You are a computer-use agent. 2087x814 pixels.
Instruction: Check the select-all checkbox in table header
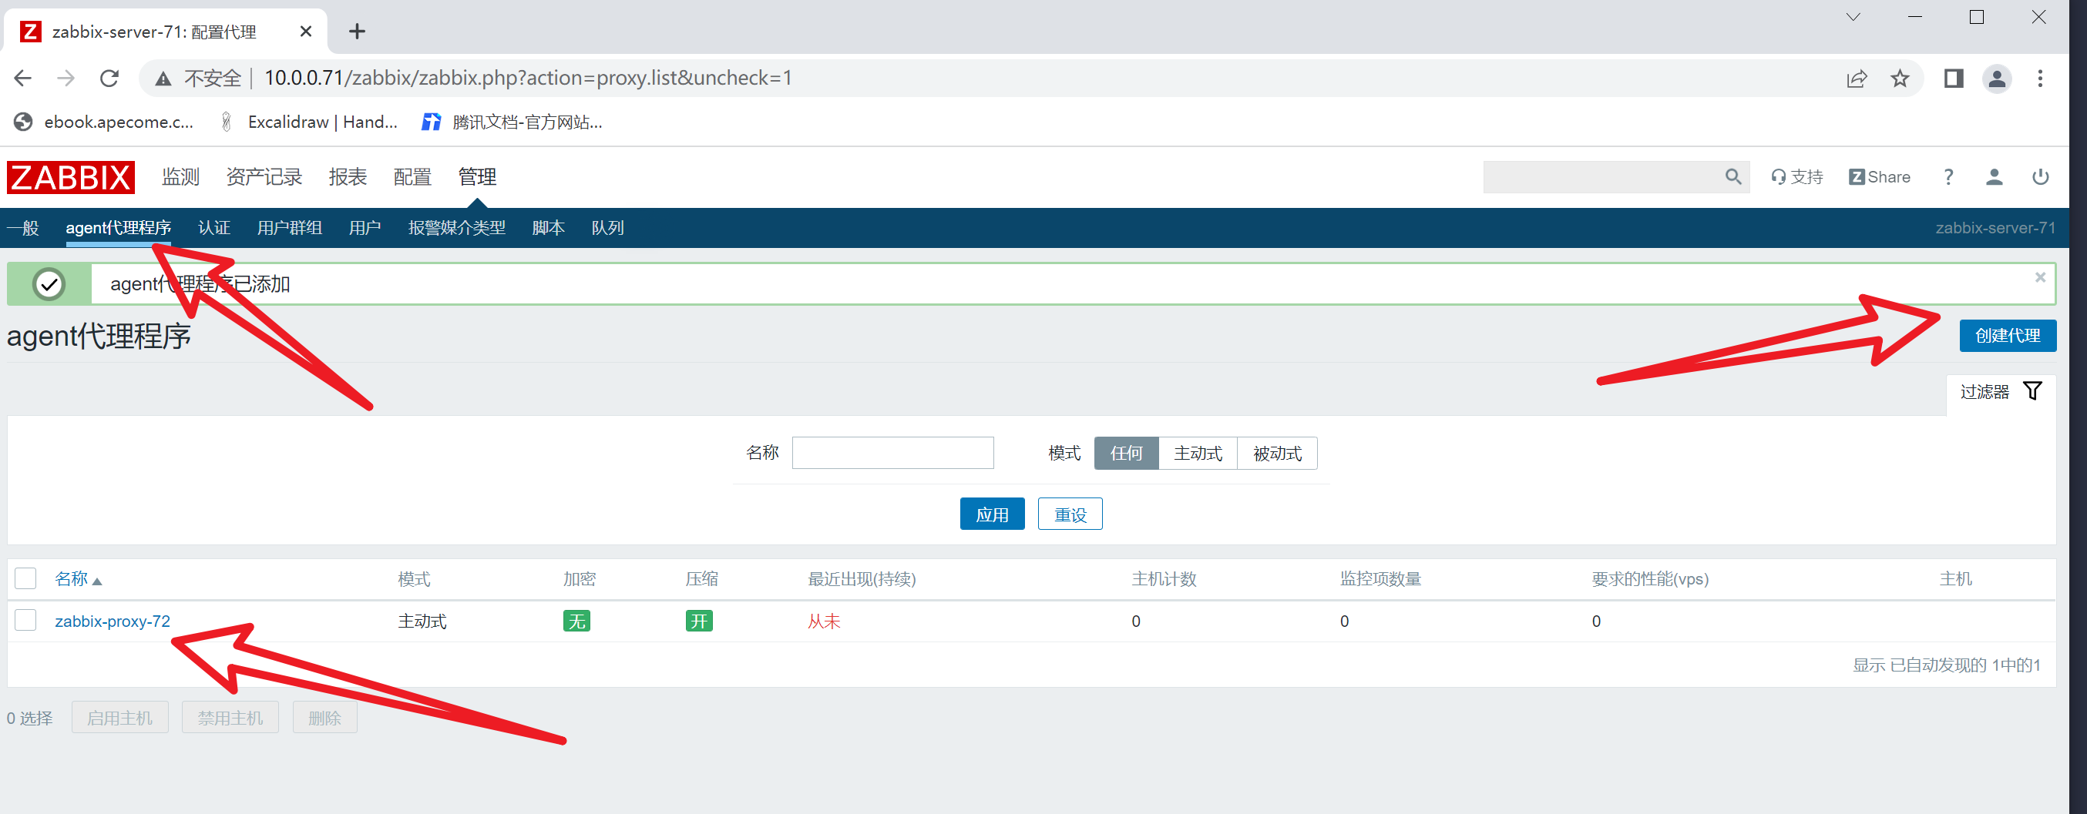pyautogui.click(x=26, y=578)
